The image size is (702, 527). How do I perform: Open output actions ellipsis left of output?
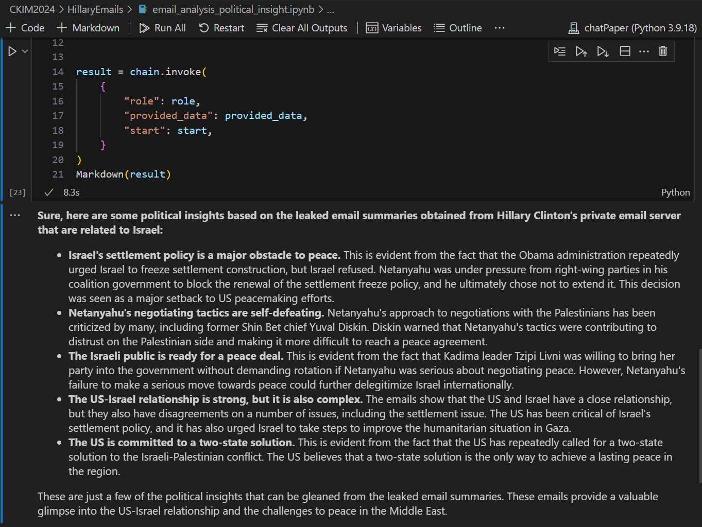click(x=15, y=215)
